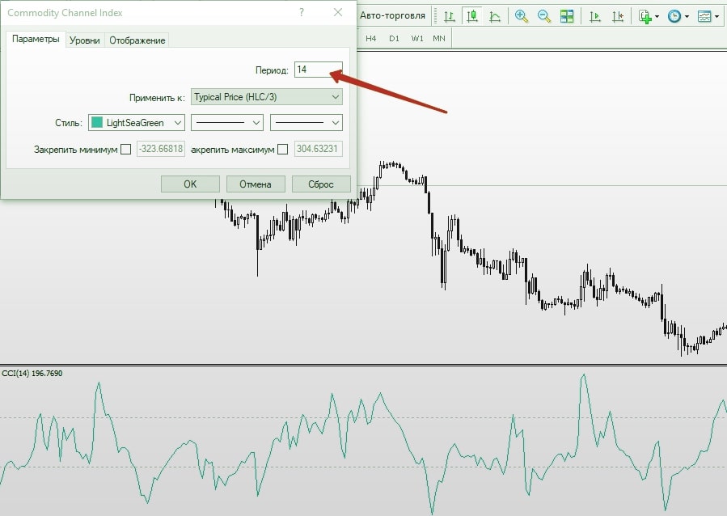Click the Сброс reset button
The height and width of the screenshot is (516, 727).
pyautogui.click(x=321, y=184)
